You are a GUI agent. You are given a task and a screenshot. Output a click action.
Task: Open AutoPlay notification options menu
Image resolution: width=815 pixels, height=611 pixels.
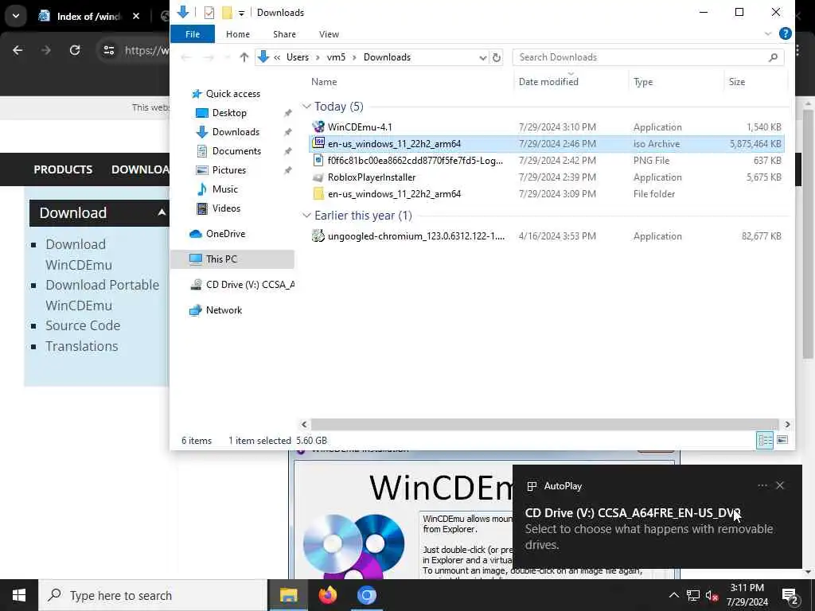point(762,485)
